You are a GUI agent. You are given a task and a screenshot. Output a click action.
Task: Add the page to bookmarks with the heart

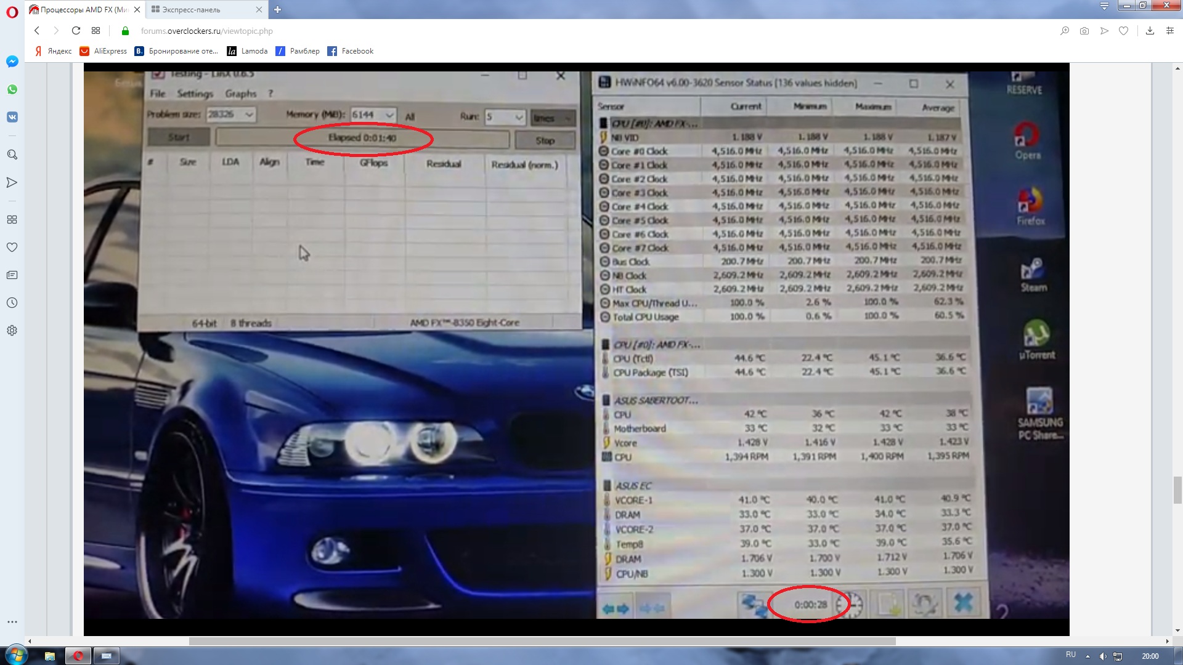coord(1124,31)
